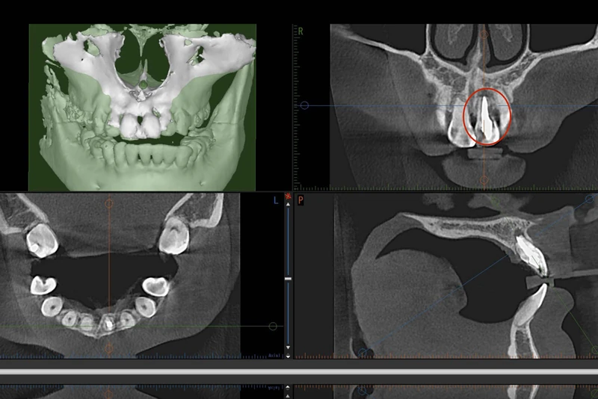
Task: Click the blue L orientation label in axial view
Action: coord(276,200)
